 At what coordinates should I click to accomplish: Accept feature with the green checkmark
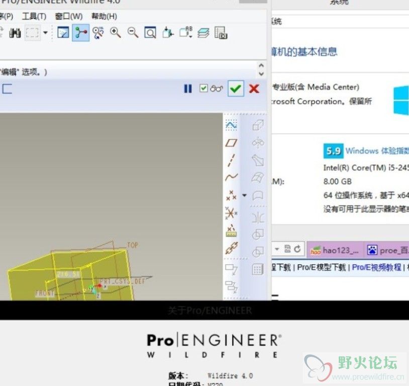point(236,89)
